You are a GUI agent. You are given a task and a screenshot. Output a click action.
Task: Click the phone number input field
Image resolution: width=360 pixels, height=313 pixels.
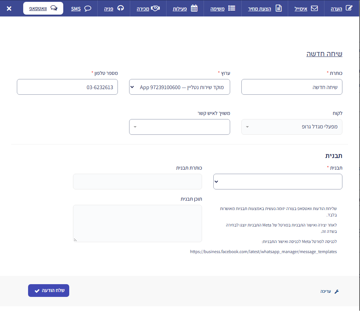tap(67, 87)
